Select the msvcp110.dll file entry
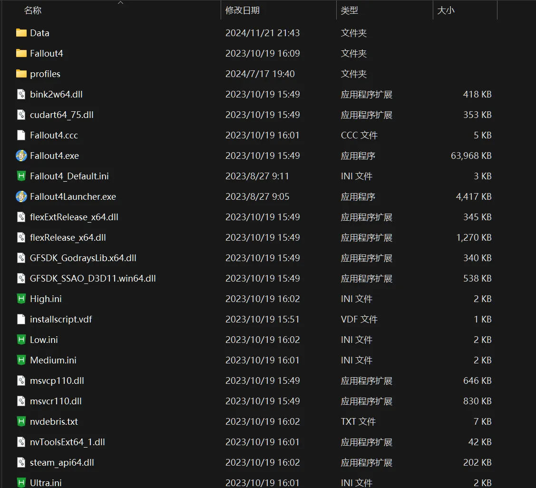Screen dimensions: 536x488 254,381
